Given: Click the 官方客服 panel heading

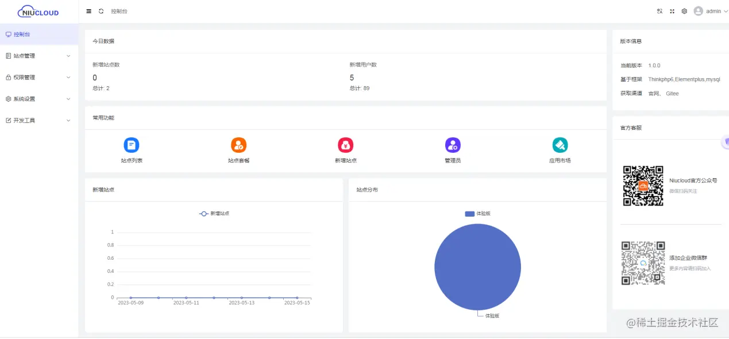Looking at the screenshot, I should point(631,128).
